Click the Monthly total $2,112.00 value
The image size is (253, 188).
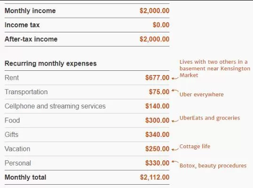tap(155, 177)
